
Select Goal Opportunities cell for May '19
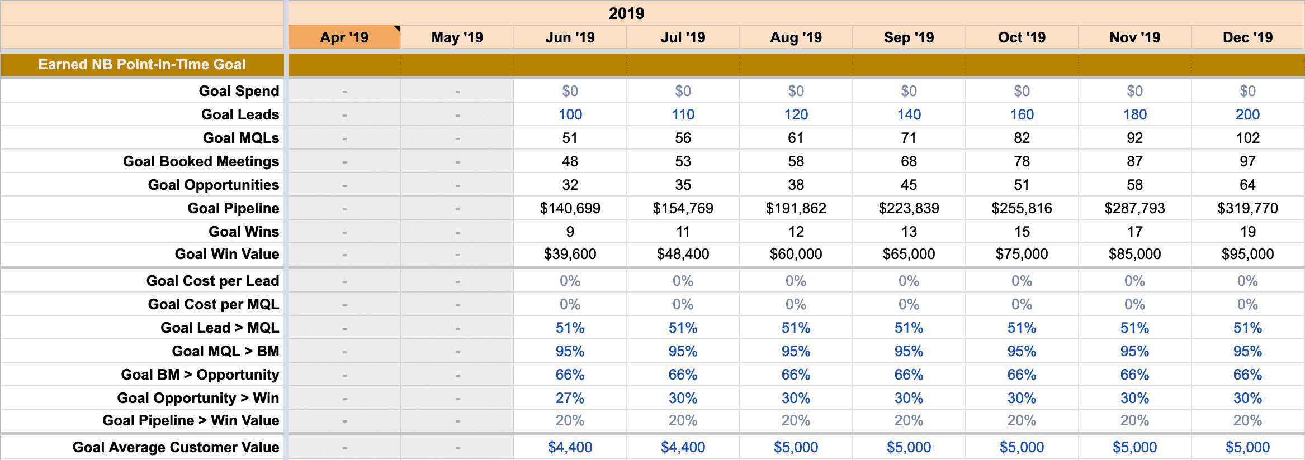457,185
